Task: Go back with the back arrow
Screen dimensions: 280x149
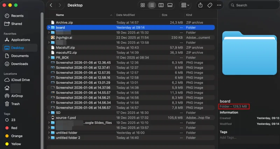Action: [x=51, y=5]
